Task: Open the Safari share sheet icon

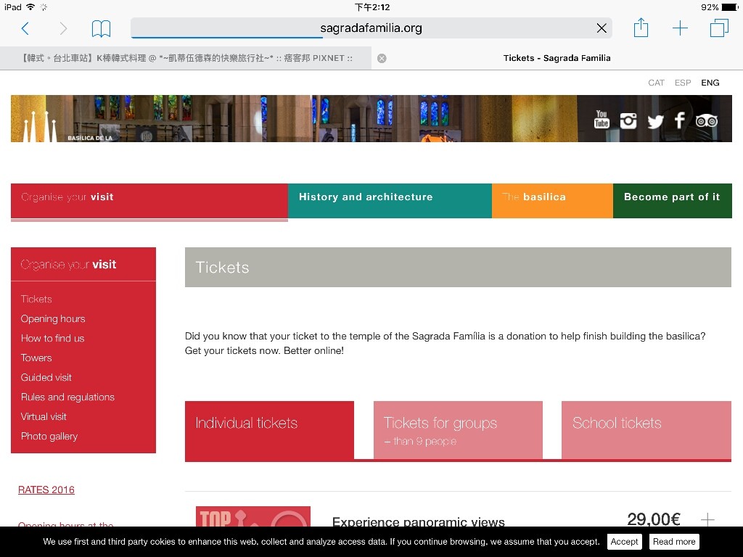Action: click(641, 28)
